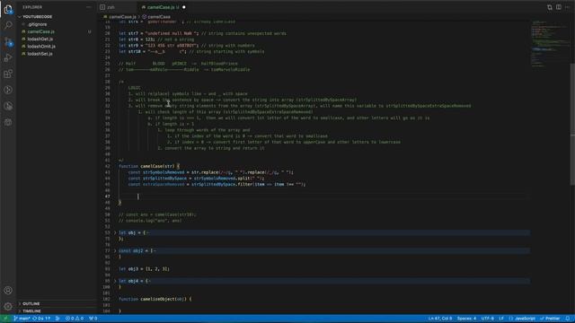575x323 pixels.
Task: Click Ln 47, Col 9 cursor position
Action: (x=440, y=319)
